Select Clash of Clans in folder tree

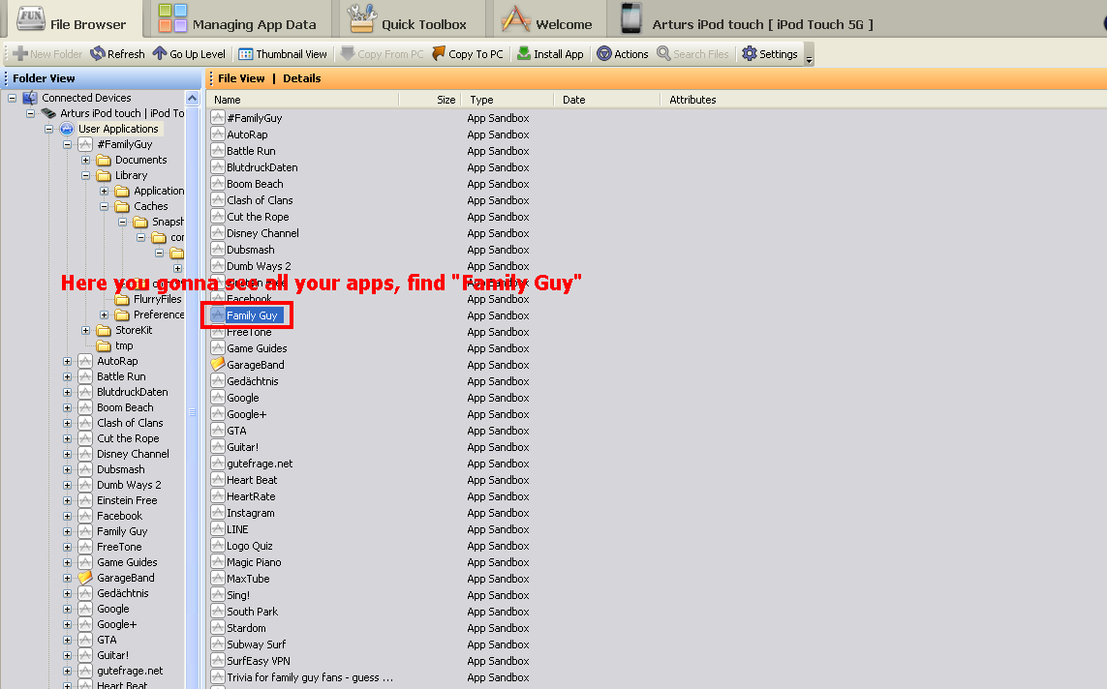click(130, 423)
